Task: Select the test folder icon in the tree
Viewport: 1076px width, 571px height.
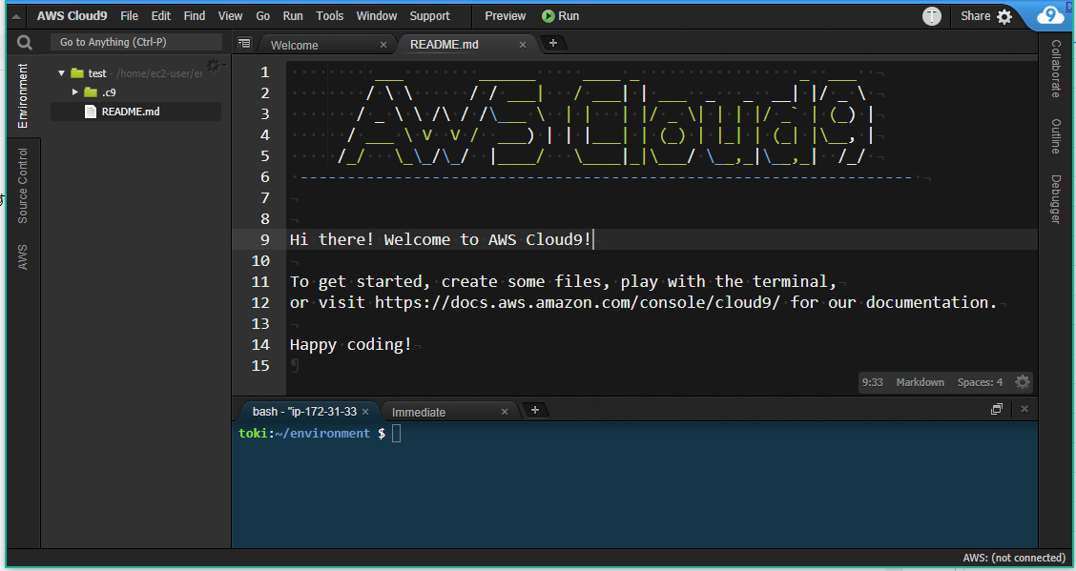Action: [77, 72]
